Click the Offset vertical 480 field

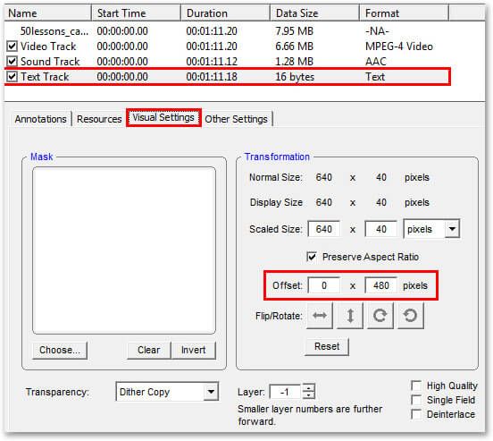tap(380, 285)
